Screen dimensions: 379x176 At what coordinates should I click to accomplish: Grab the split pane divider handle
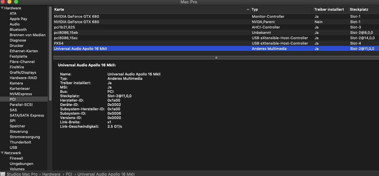click(216, 58)
